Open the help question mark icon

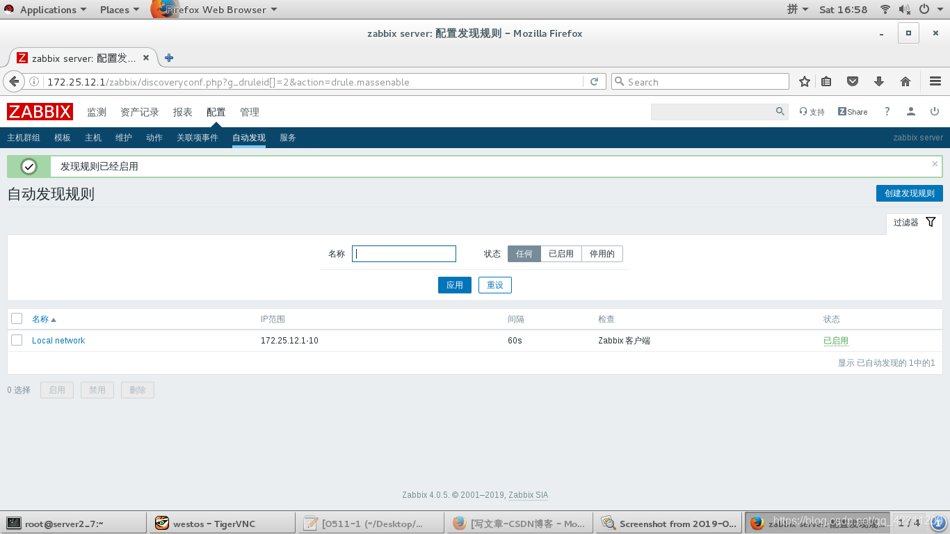[887, 111]
